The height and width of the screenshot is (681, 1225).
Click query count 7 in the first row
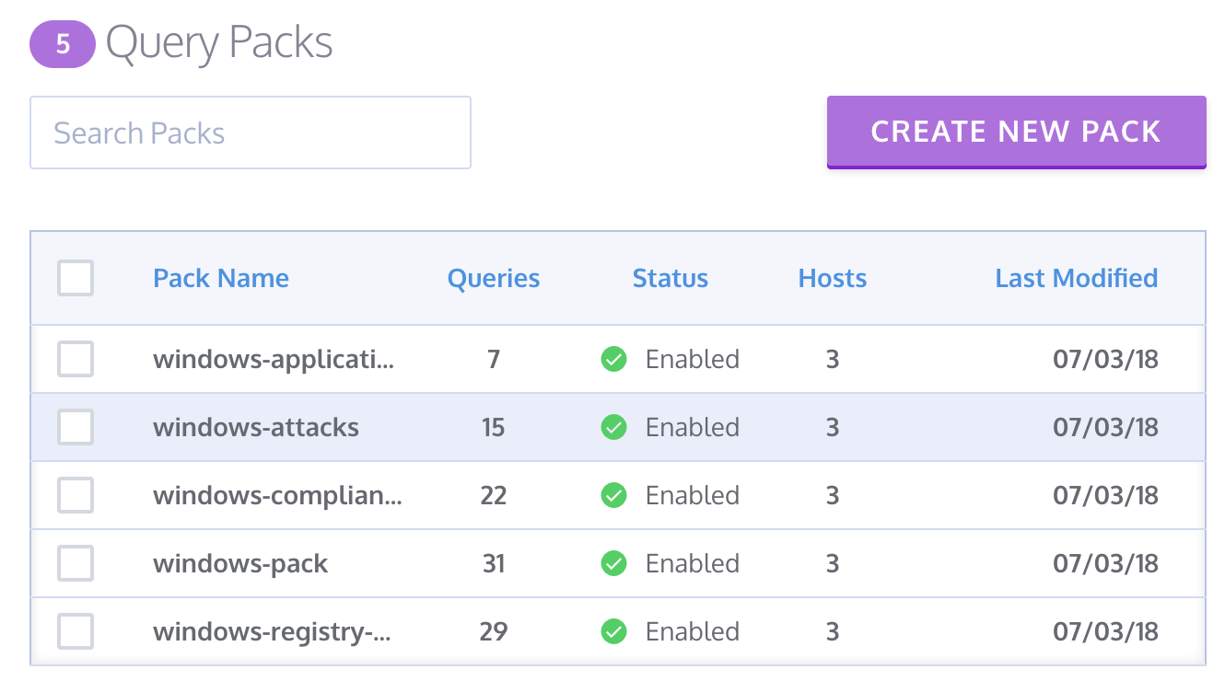point(494,359)
